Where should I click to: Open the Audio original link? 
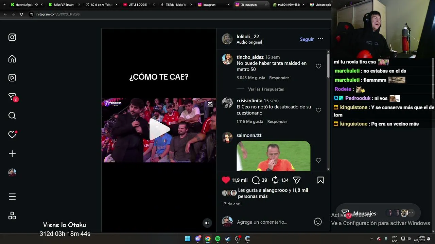click(x=249, y=42)
